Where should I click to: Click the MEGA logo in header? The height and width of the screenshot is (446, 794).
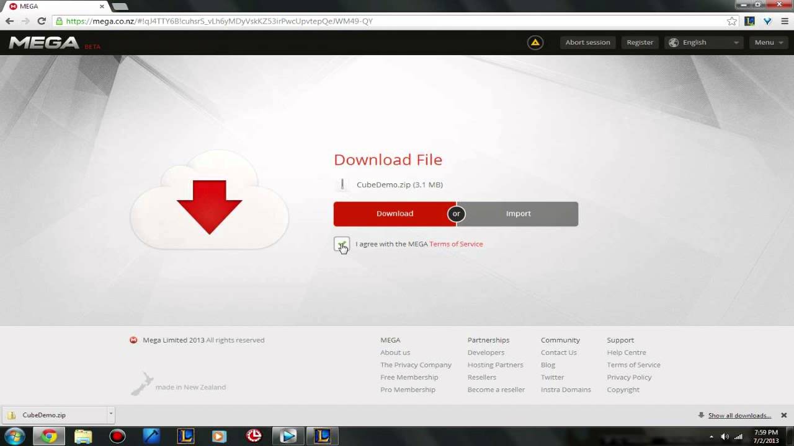click(44, 43)
